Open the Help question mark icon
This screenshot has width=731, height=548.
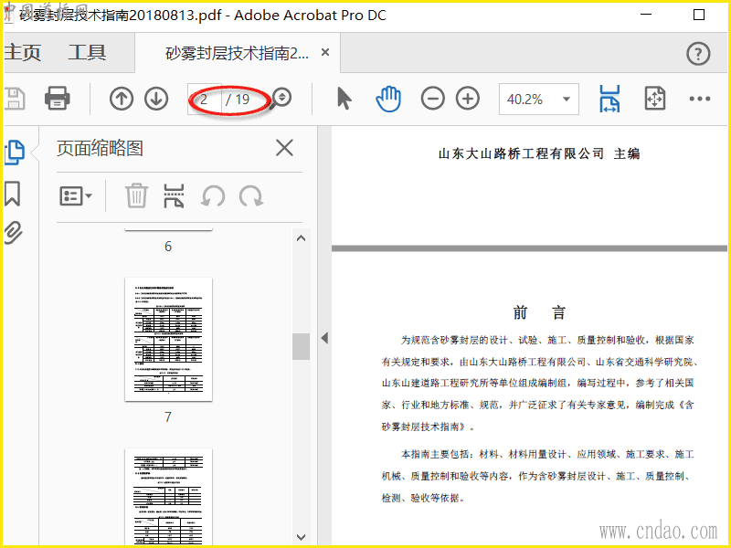698,54
